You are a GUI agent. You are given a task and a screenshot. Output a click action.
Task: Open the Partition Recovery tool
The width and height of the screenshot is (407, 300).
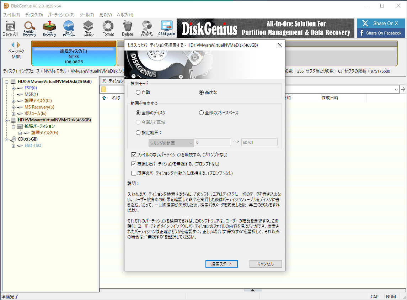pyautogui.click(x=30, y=28)
